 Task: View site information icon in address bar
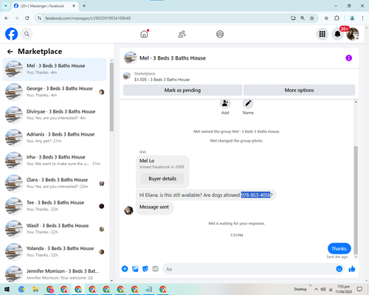coord(39,18)
